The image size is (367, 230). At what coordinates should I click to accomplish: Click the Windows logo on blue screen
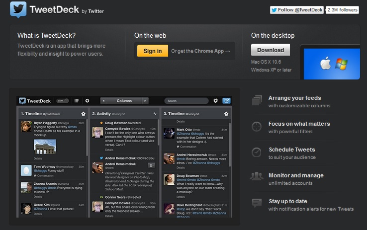(341, 64)
